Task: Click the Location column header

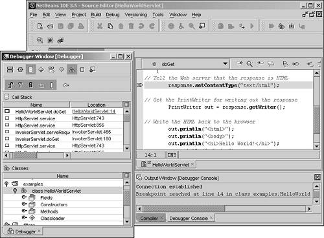Action: (x=97, y=105)
